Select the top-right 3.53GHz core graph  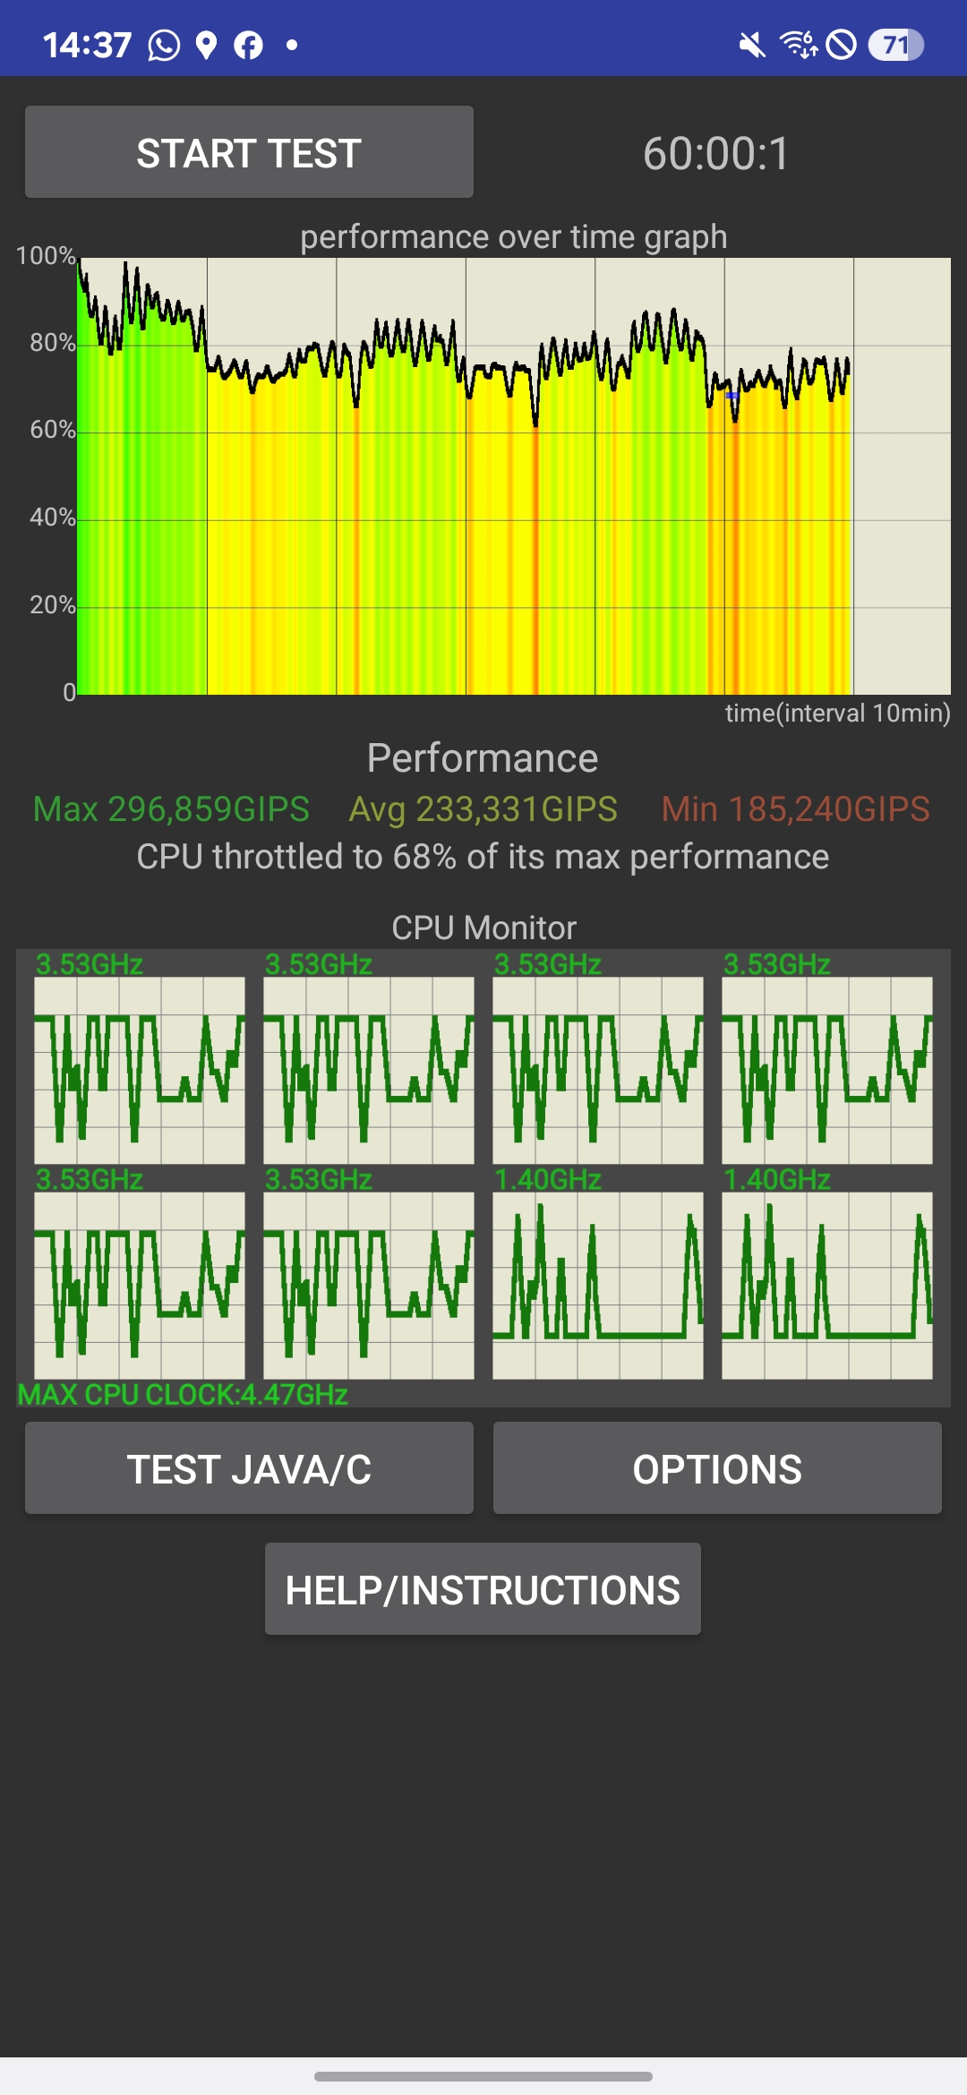pos(827,1070)
